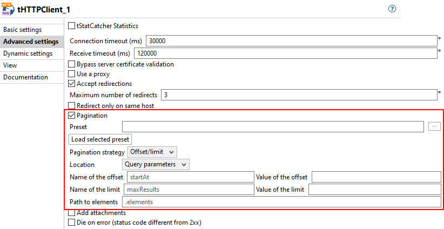Open the Pagination strategy dropdown
Screen dimensions: 444x229
click(x=152, y=152)
